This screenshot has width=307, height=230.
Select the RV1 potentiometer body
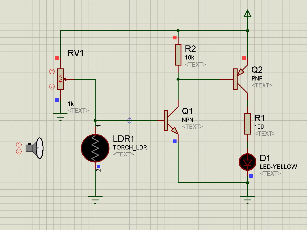pyautogui.click(x=60, y=79)
